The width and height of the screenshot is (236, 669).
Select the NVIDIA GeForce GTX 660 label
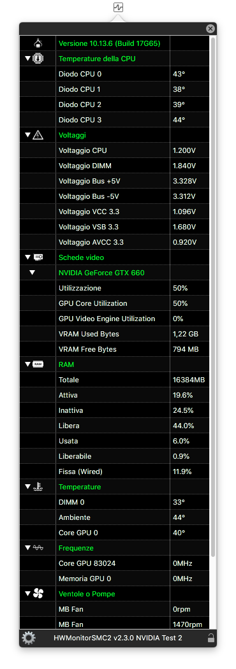[101, 273]
